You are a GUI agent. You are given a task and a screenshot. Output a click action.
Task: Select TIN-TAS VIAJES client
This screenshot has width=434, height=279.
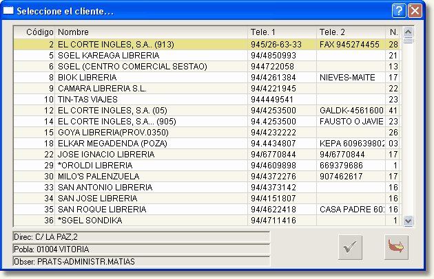click(207, 100)
